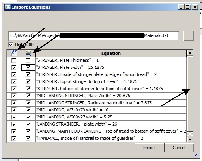Uncheck import box for MAIN FLOOR LANDING row
The image size is (202, 161).
14,131
